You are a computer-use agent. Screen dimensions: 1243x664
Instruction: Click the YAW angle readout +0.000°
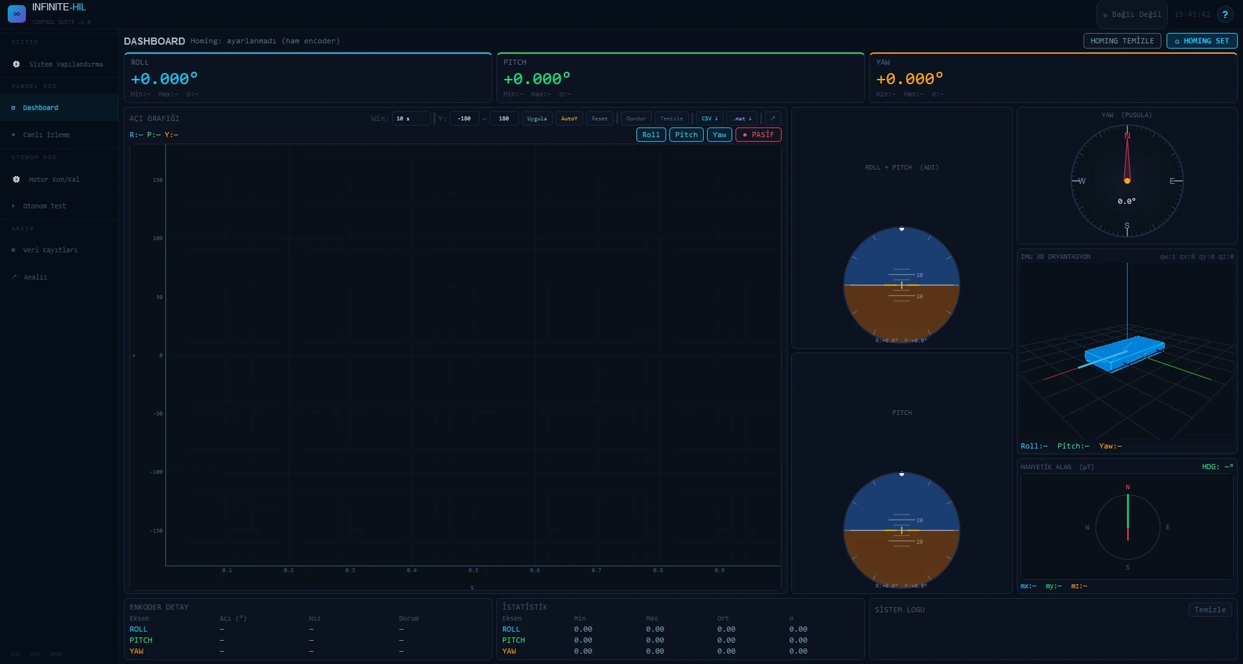(910, 79)
